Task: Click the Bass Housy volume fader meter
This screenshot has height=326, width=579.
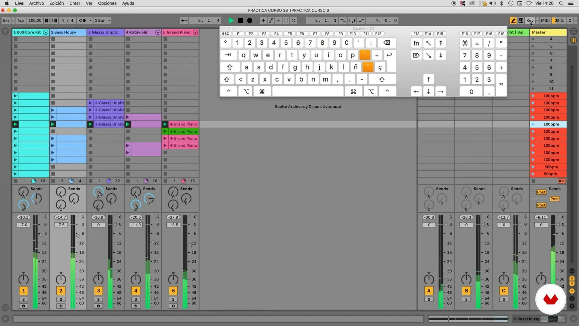Action: [73, 261]
